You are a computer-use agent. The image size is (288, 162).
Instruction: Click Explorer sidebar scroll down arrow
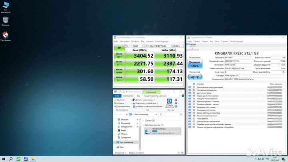140,150
